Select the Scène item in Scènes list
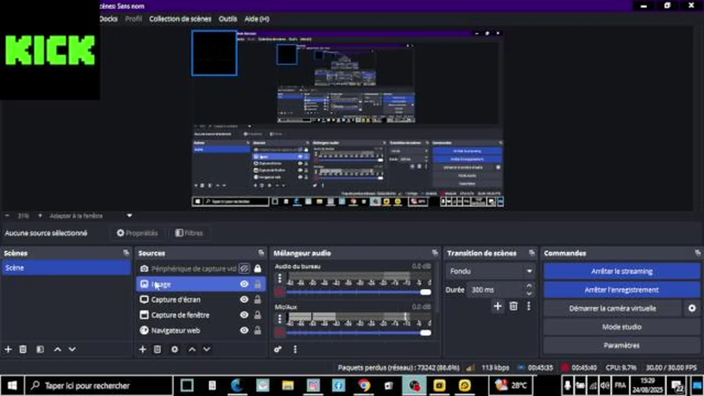 (66, 268)
